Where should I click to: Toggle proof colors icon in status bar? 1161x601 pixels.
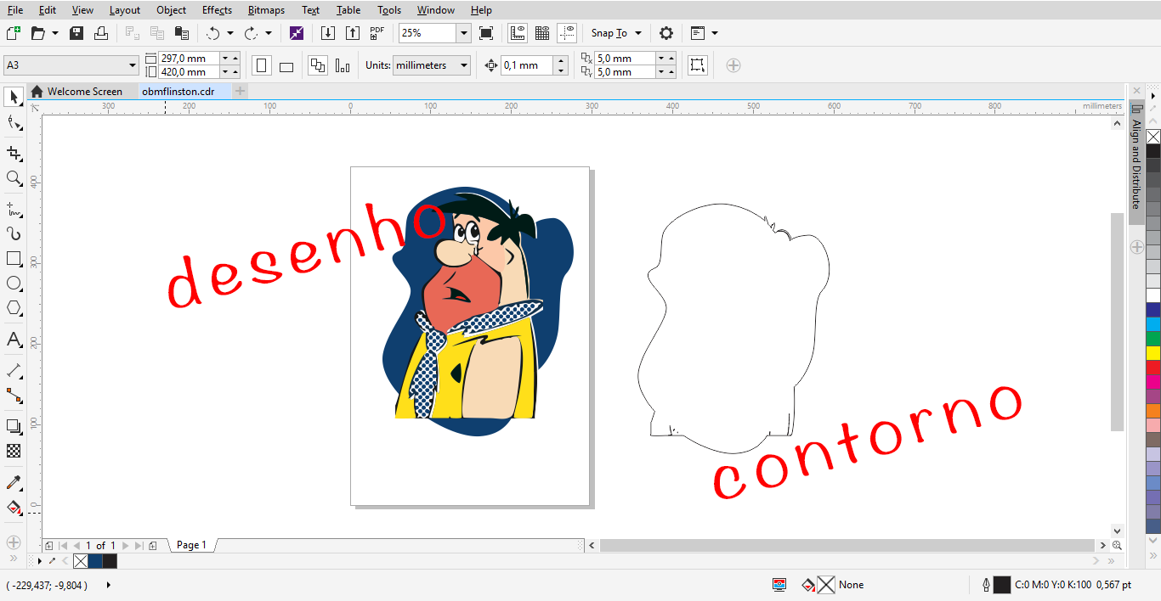(x=779, y=584)
